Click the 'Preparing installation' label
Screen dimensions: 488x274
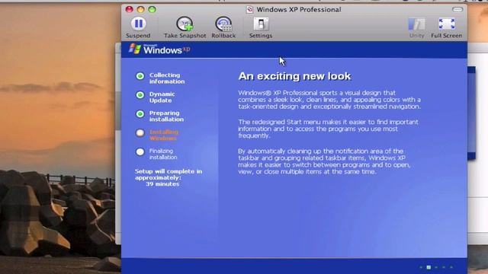click(166, 116)
